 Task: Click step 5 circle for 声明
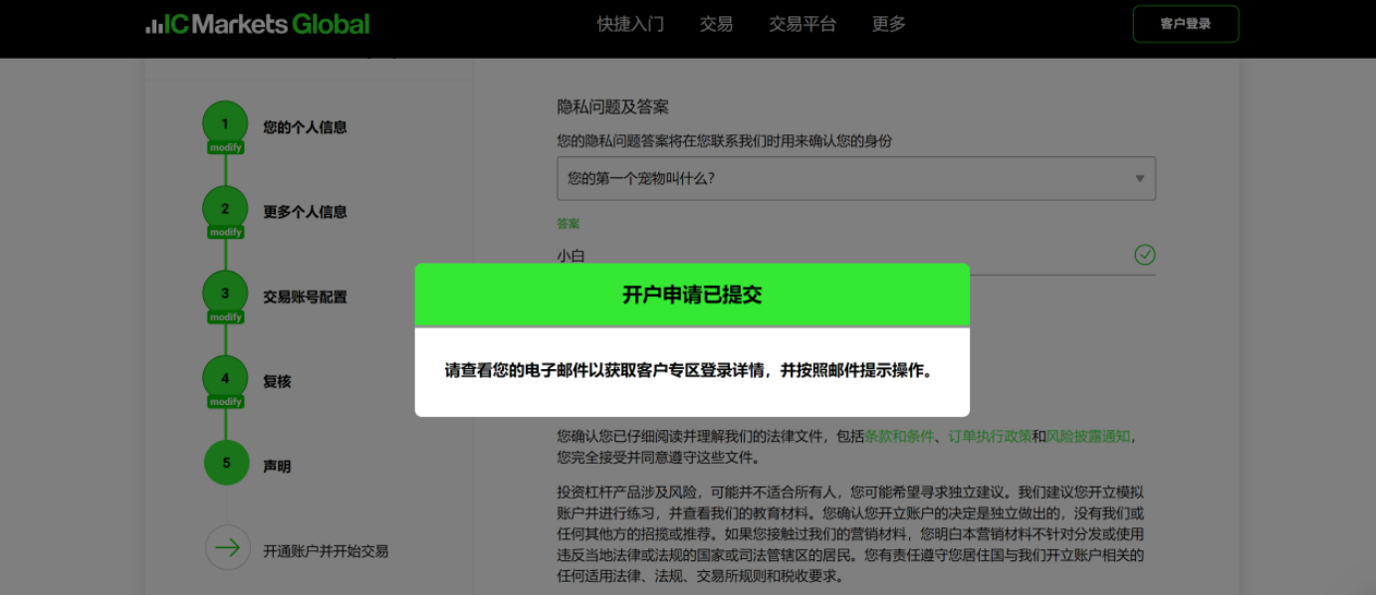[x=227, y=464]
